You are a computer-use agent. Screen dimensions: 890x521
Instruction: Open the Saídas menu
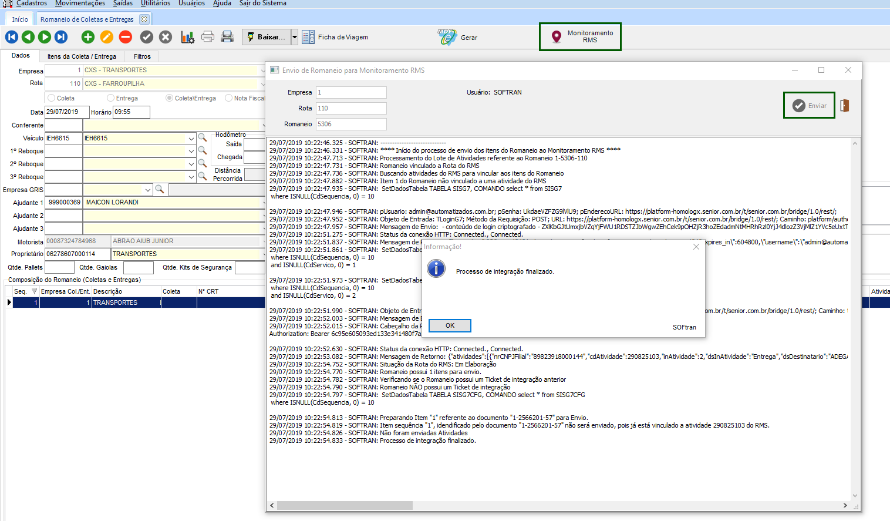(123, 3)
